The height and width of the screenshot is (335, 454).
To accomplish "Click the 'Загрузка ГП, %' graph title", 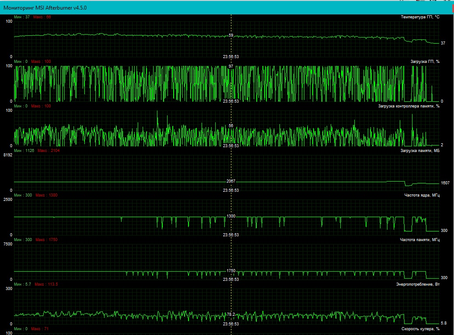I will 425,62.
